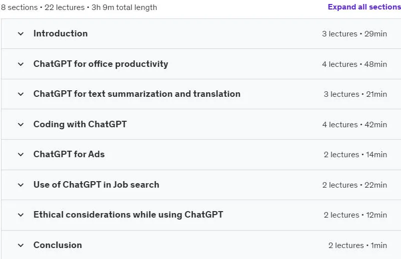Open Use of ChatGPT in Job search title
This screenshot has height=259, width=401.
click(96, 185)
